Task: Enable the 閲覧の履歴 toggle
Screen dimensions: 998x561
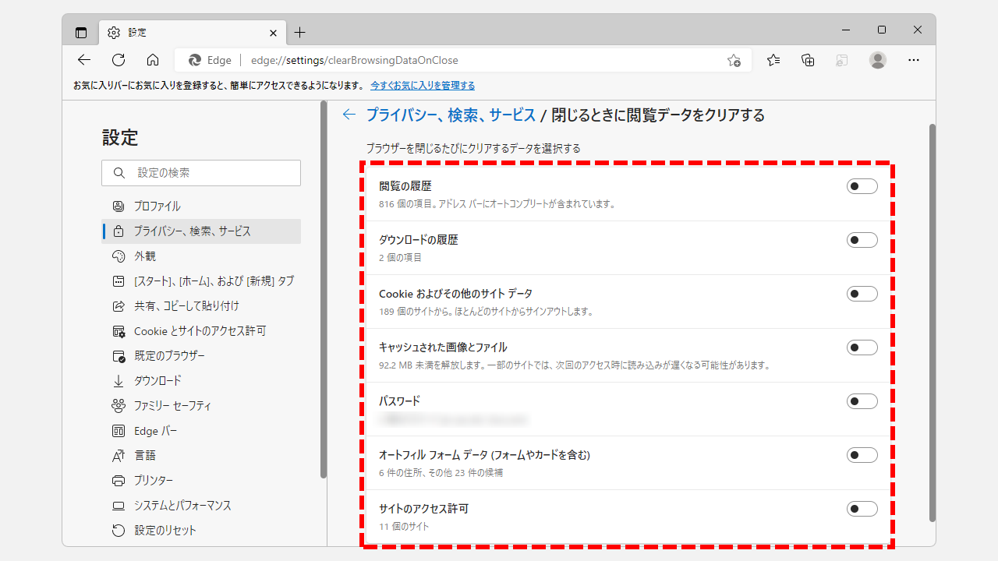Action: (862, 186)
